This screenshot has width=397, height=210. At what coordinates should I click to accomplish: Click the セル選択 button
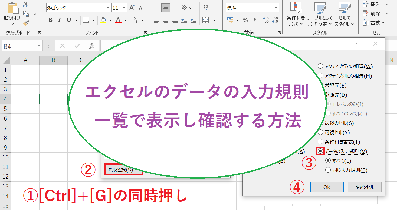[123, 170]
